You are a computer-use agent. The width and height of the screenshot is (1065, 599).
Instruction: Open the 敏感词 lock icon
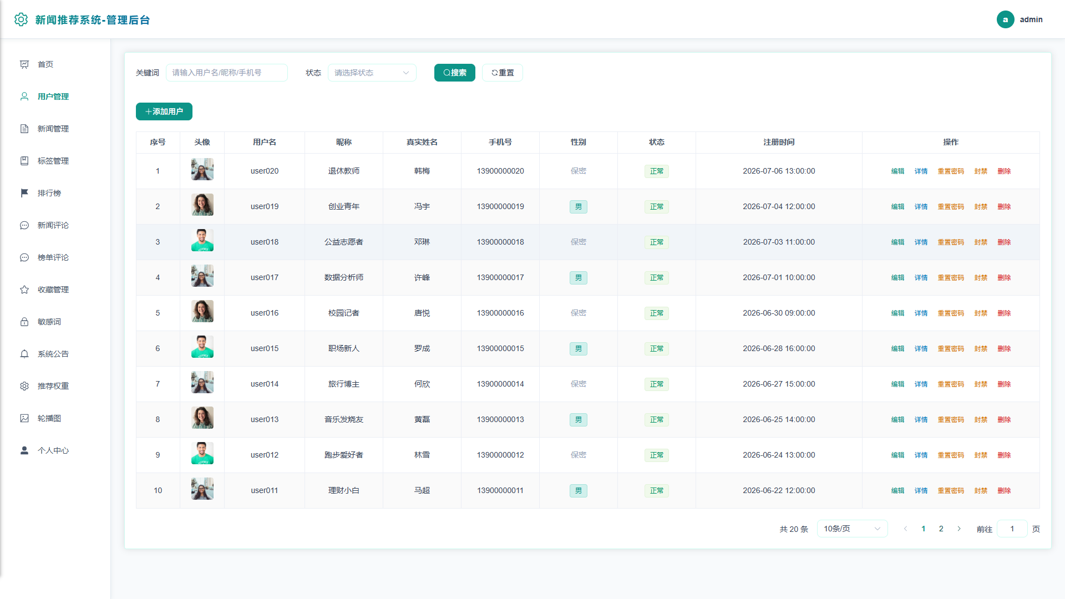[x=24, y=322]
